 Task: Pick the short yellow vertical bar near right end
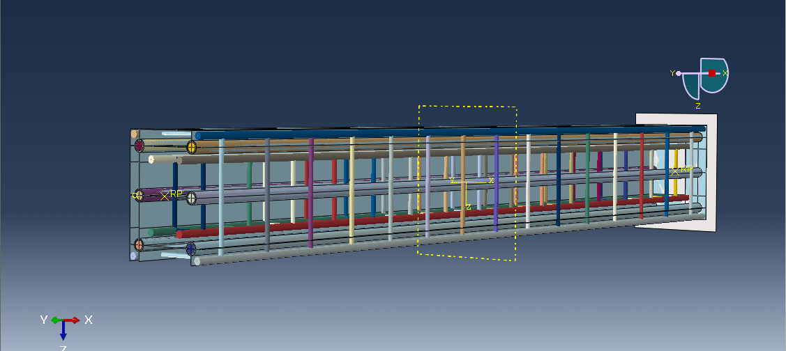pos(676,172)
